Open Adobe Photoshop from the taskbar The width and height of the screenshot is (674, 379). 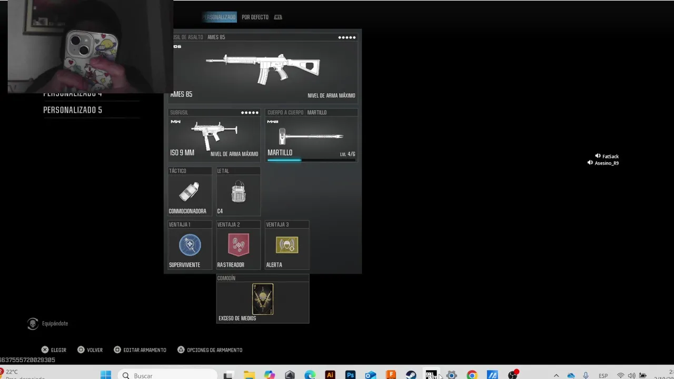point(350,375)
